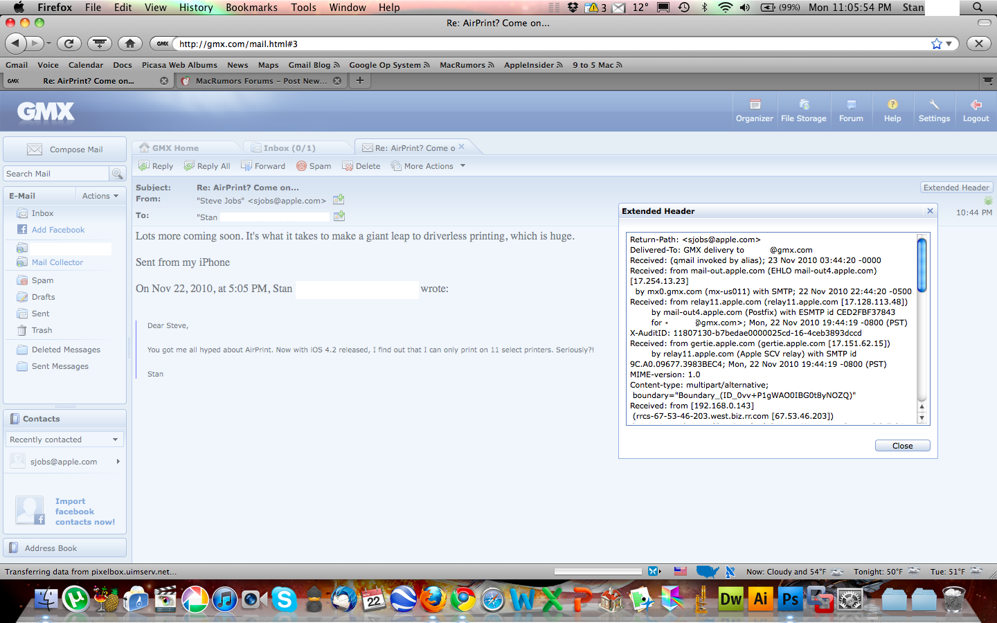Close the Re: AirPrint mail tab
Image resolution: width=997 pixels, height=623 pixels.
point(461,147)
